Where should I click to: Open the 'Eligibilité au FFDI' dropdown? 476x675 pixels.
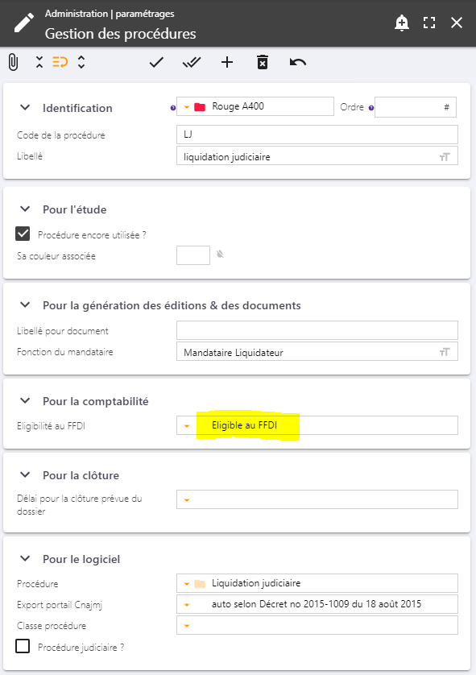(317, 425)
